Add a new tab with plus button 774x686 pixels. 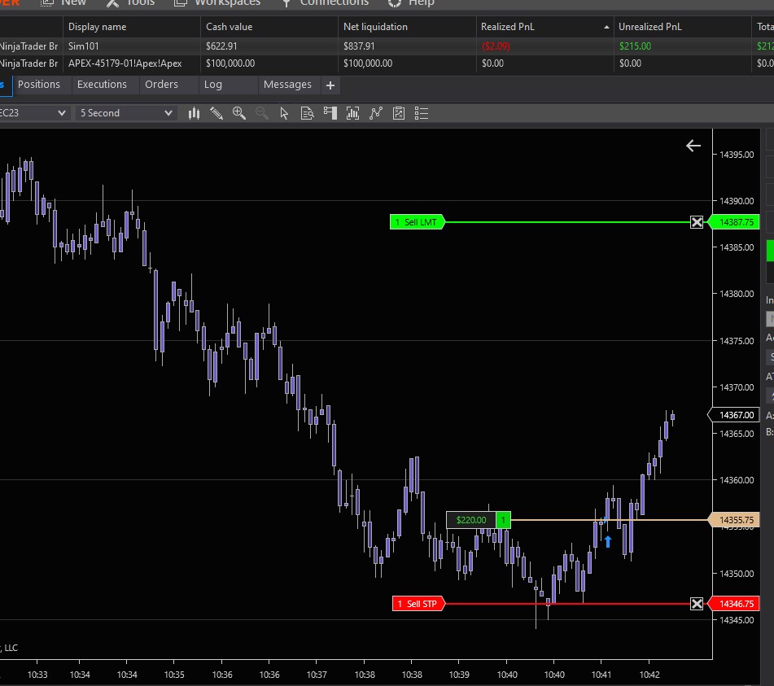[330, 85]
